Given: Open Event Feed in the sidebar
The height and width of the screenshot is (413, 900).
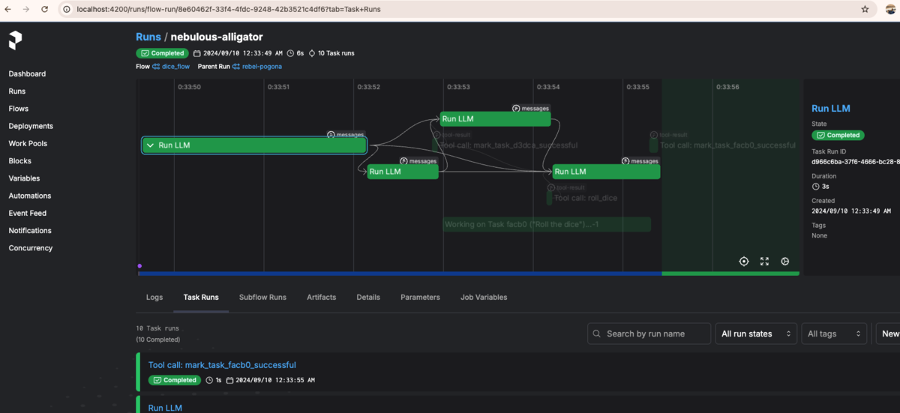Looking at the screenshot, I should coord(28,213).
